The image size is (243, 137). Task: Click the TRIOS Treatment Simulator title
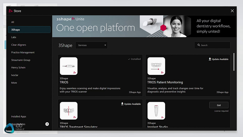point(79,126)
